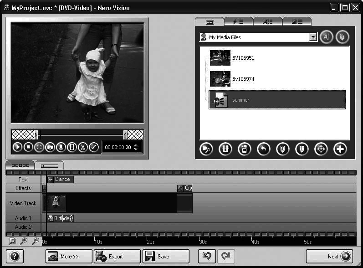Open the transitions tab in media panel
This screenshot has height=268, width=363.
tap(297, 21)
